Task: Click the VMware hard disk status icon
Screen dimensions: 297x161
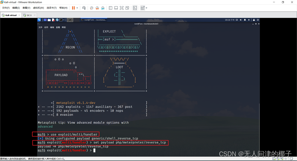Action: [274, 159]
